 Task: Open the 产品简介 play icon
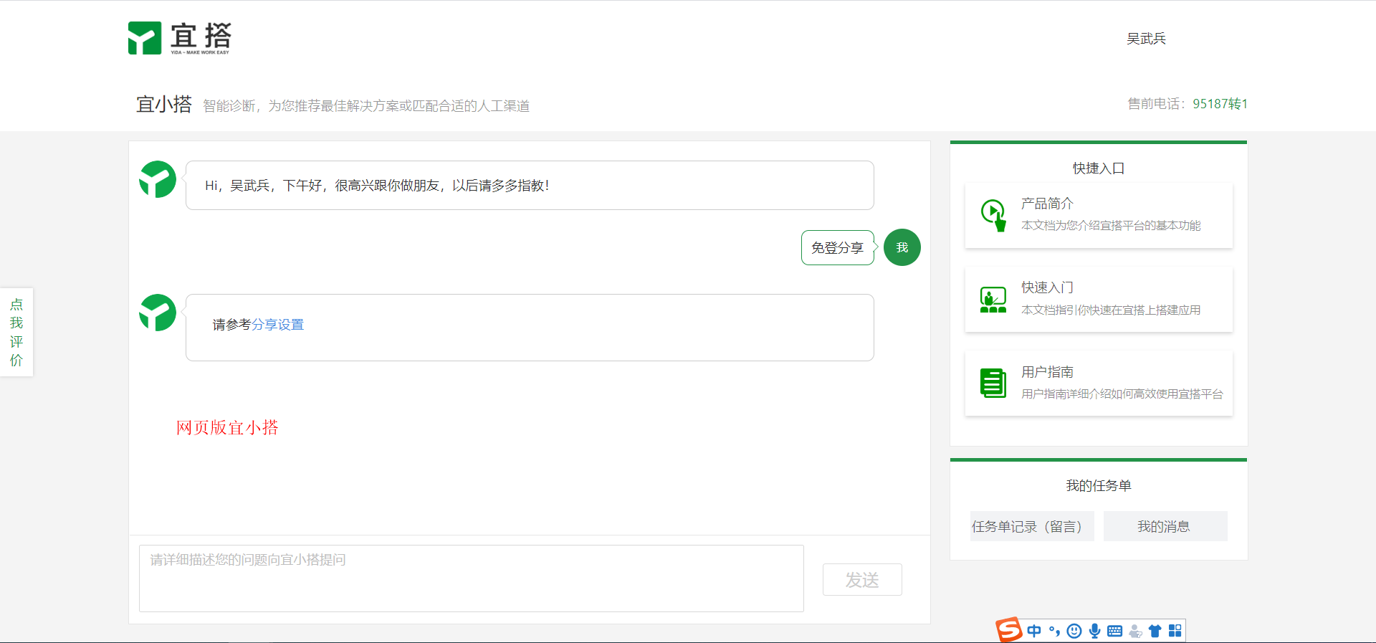click(x=993, y=215)
